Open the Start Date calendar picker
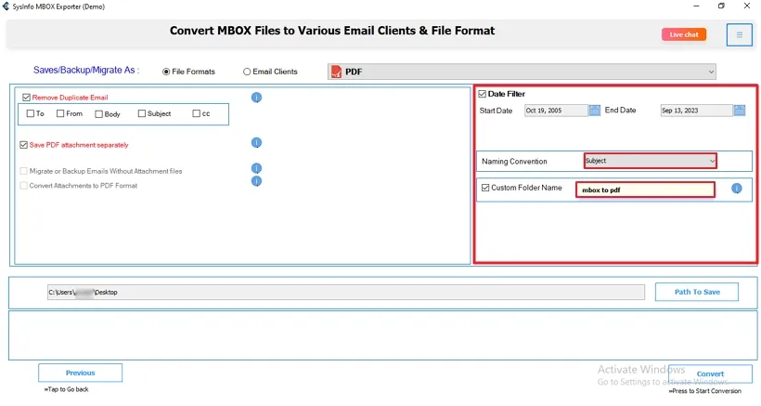The image size is (761, 406). point(595,111)
